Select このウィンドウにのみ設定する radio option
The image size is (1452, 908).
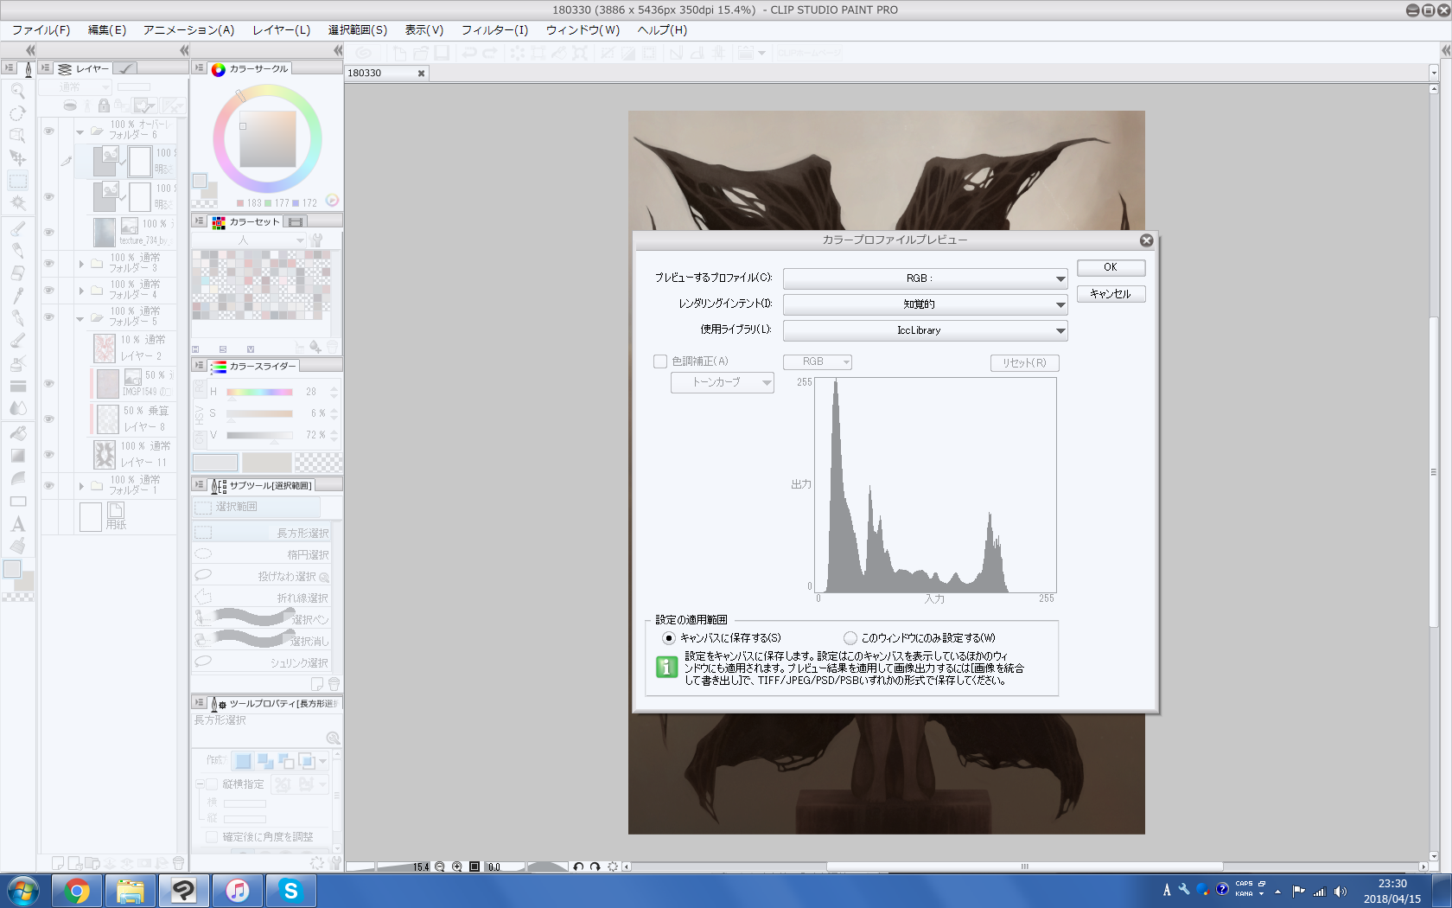(850, 638)
